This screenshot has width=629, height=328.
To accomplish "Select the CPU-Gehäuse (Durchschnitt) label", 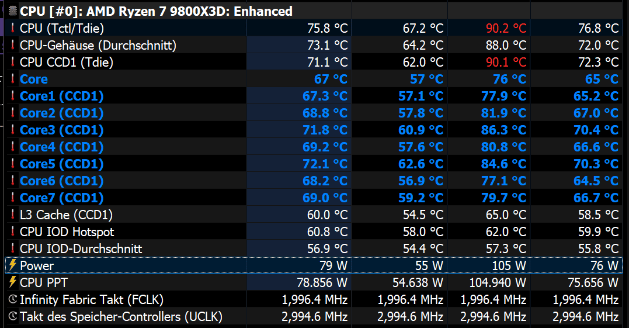I will 98,45.
